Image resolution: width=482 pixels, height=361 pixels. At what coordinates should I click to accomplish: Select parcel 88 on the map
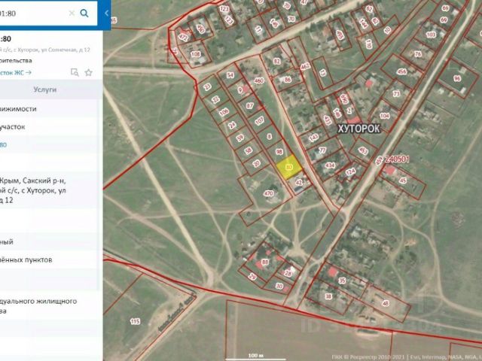[x=264, y=262]
